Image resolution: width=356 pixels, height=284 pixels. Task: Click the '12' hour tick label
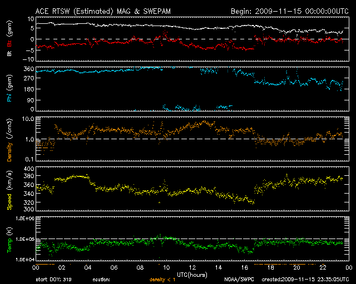[x=192, y=268]
